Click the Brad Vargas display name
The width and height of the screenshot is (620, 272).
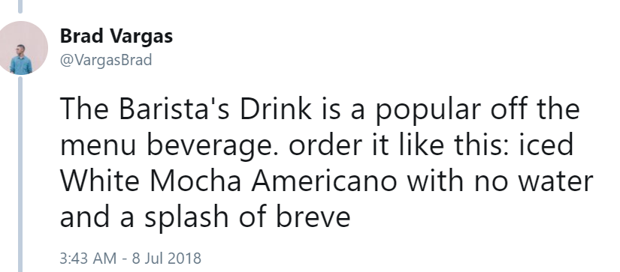(x=116, y=36)
